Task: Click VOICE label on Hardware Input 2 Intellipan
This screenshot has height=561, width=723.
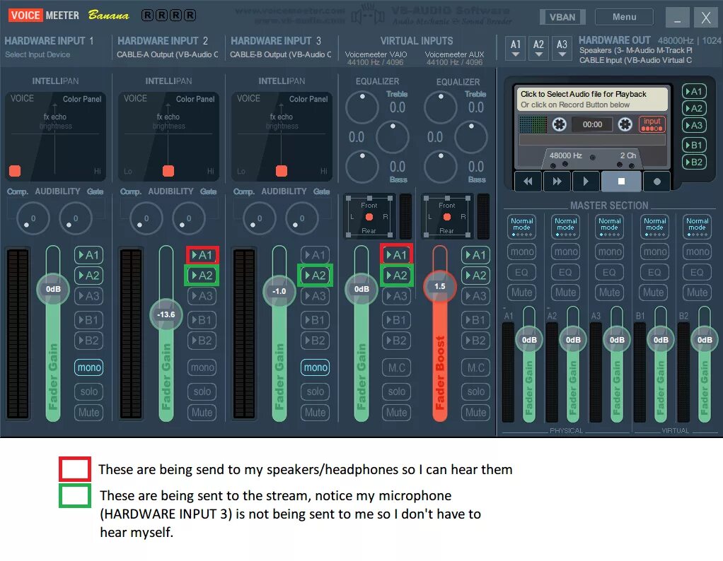Action: coord(135,99)
